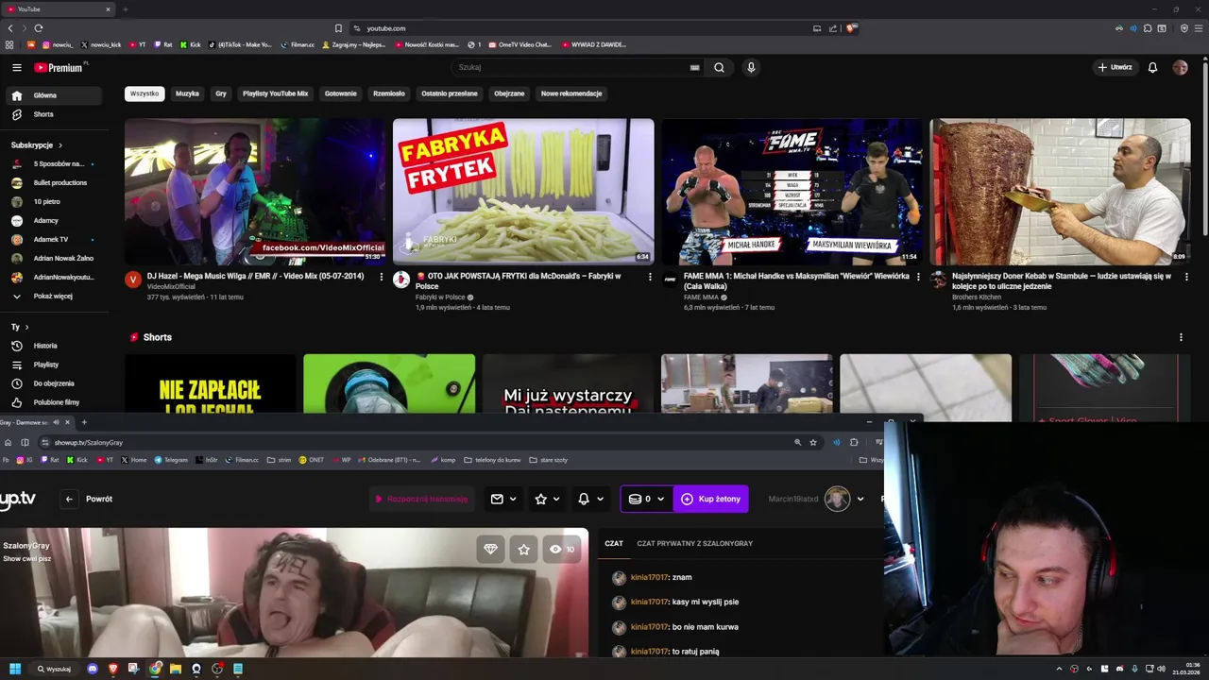Open Do obejrzenia in sidebar
Viewport: 1209px width, 680px height.
click(x=54, y=383)
